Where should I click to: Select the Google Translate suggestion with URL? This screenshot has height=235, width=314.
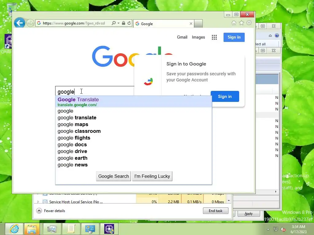(x=134, y=102)
